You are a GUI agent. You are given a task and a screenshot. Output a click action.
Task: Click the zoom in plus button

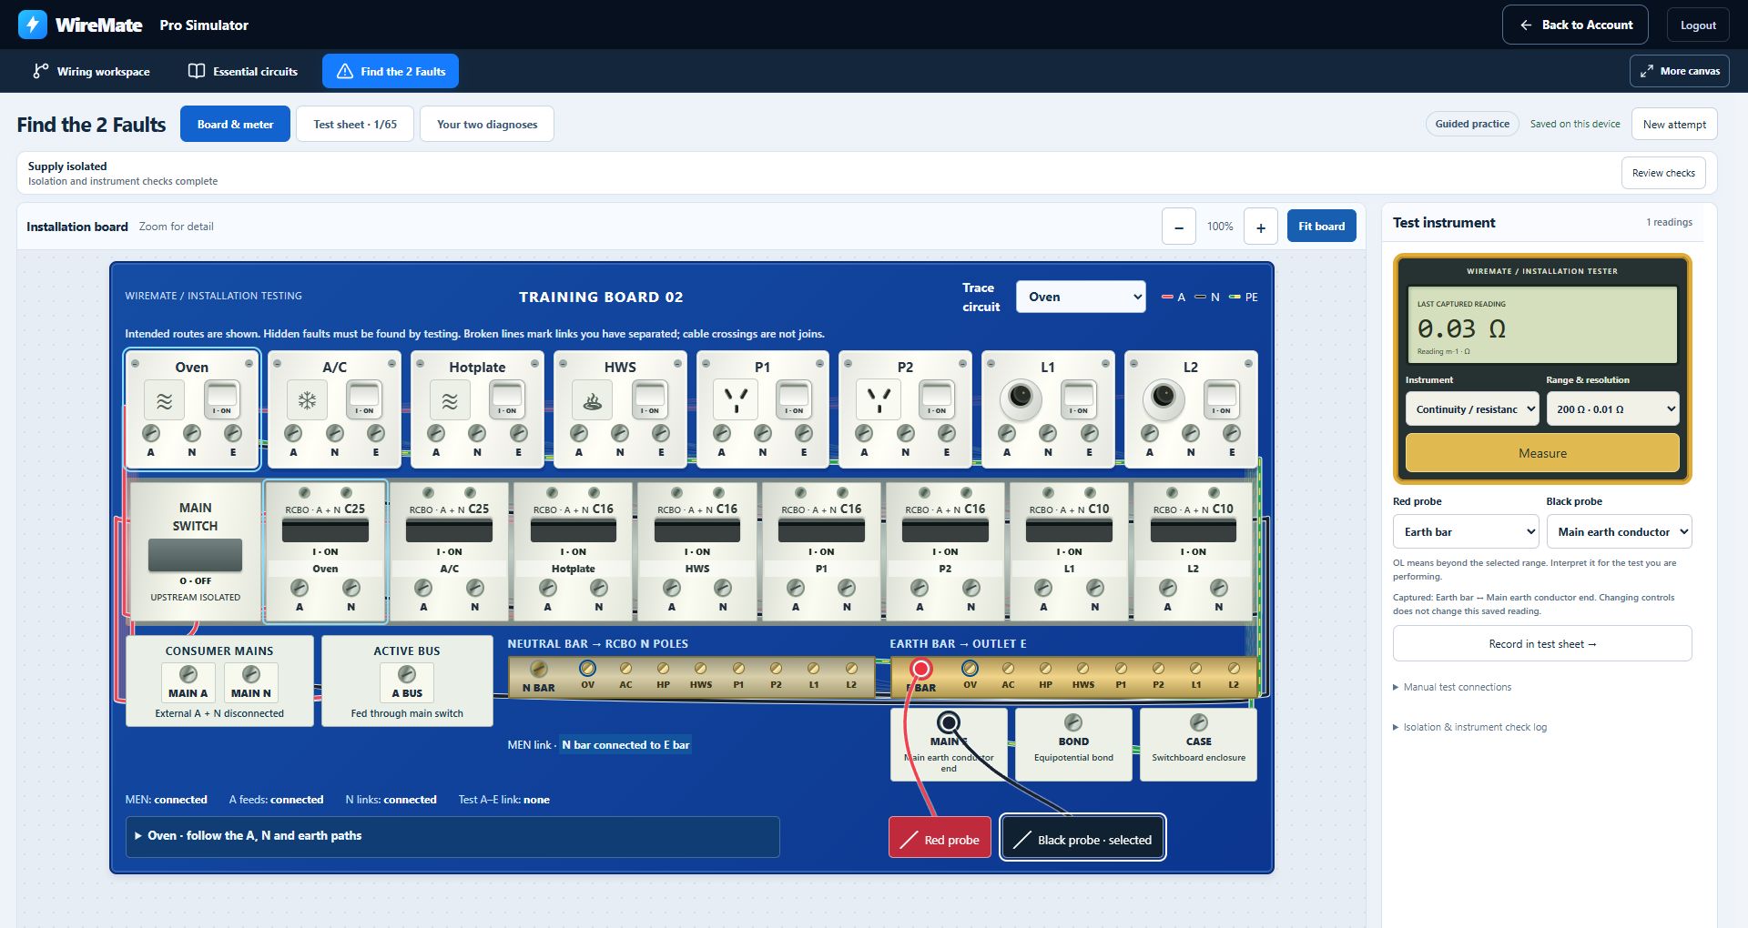pos(1261,227)
